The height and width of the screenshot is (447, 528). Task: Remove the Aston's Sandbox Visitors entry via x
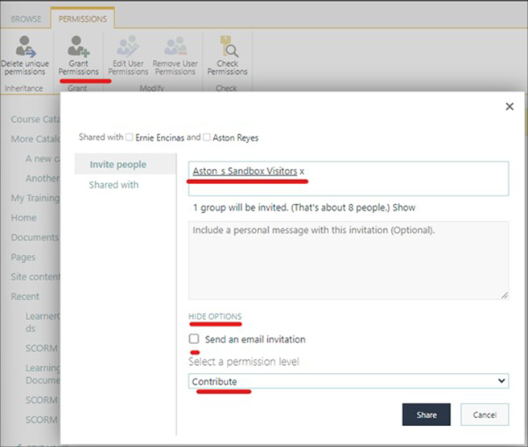tap(302, 171)
